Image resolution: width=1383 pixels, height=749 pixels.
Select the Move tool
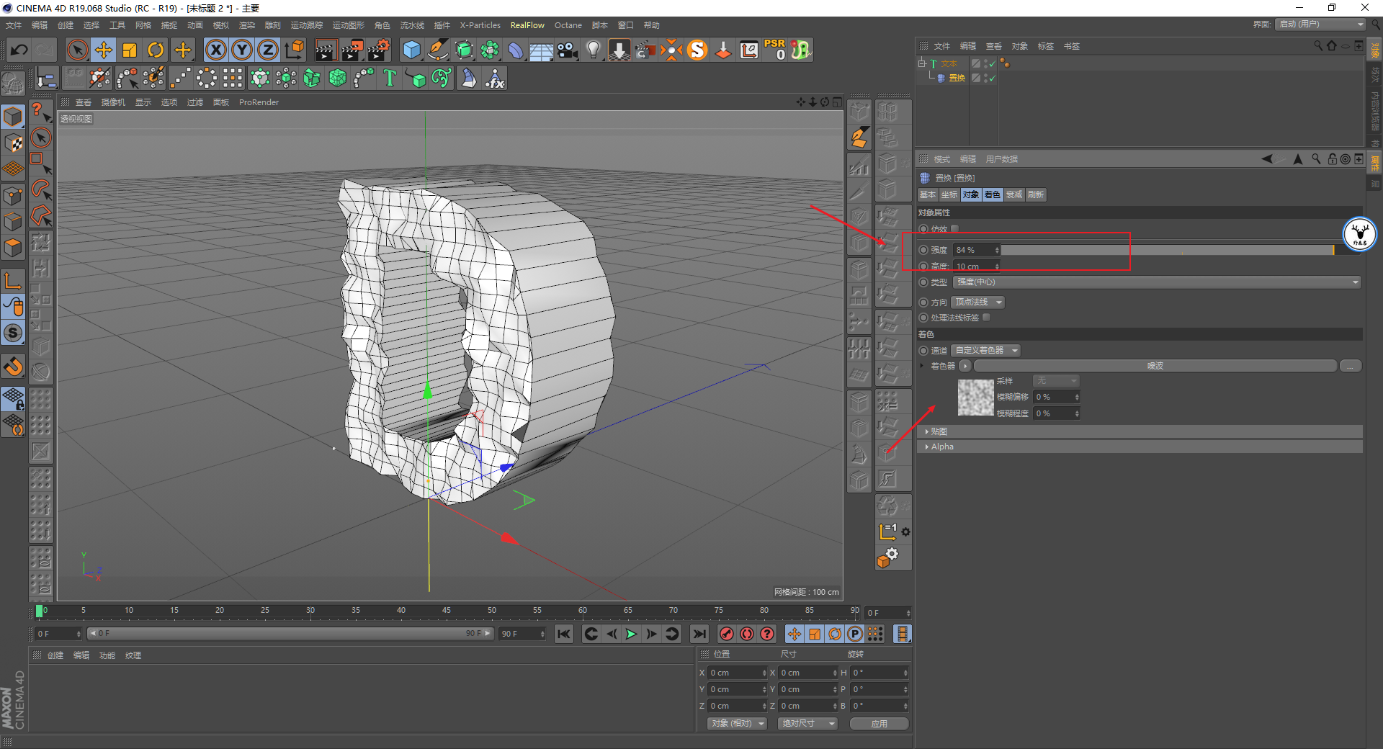[x=104, y=50]
